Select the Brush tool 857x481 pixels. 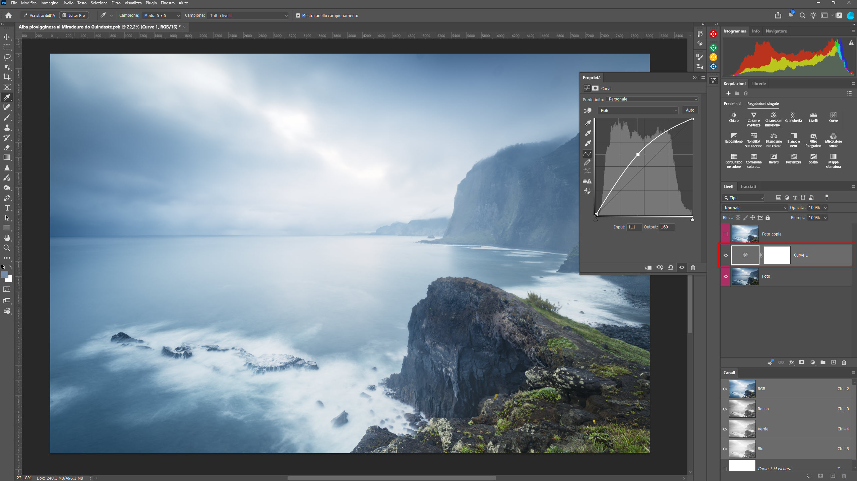click(x=7, y=117)
